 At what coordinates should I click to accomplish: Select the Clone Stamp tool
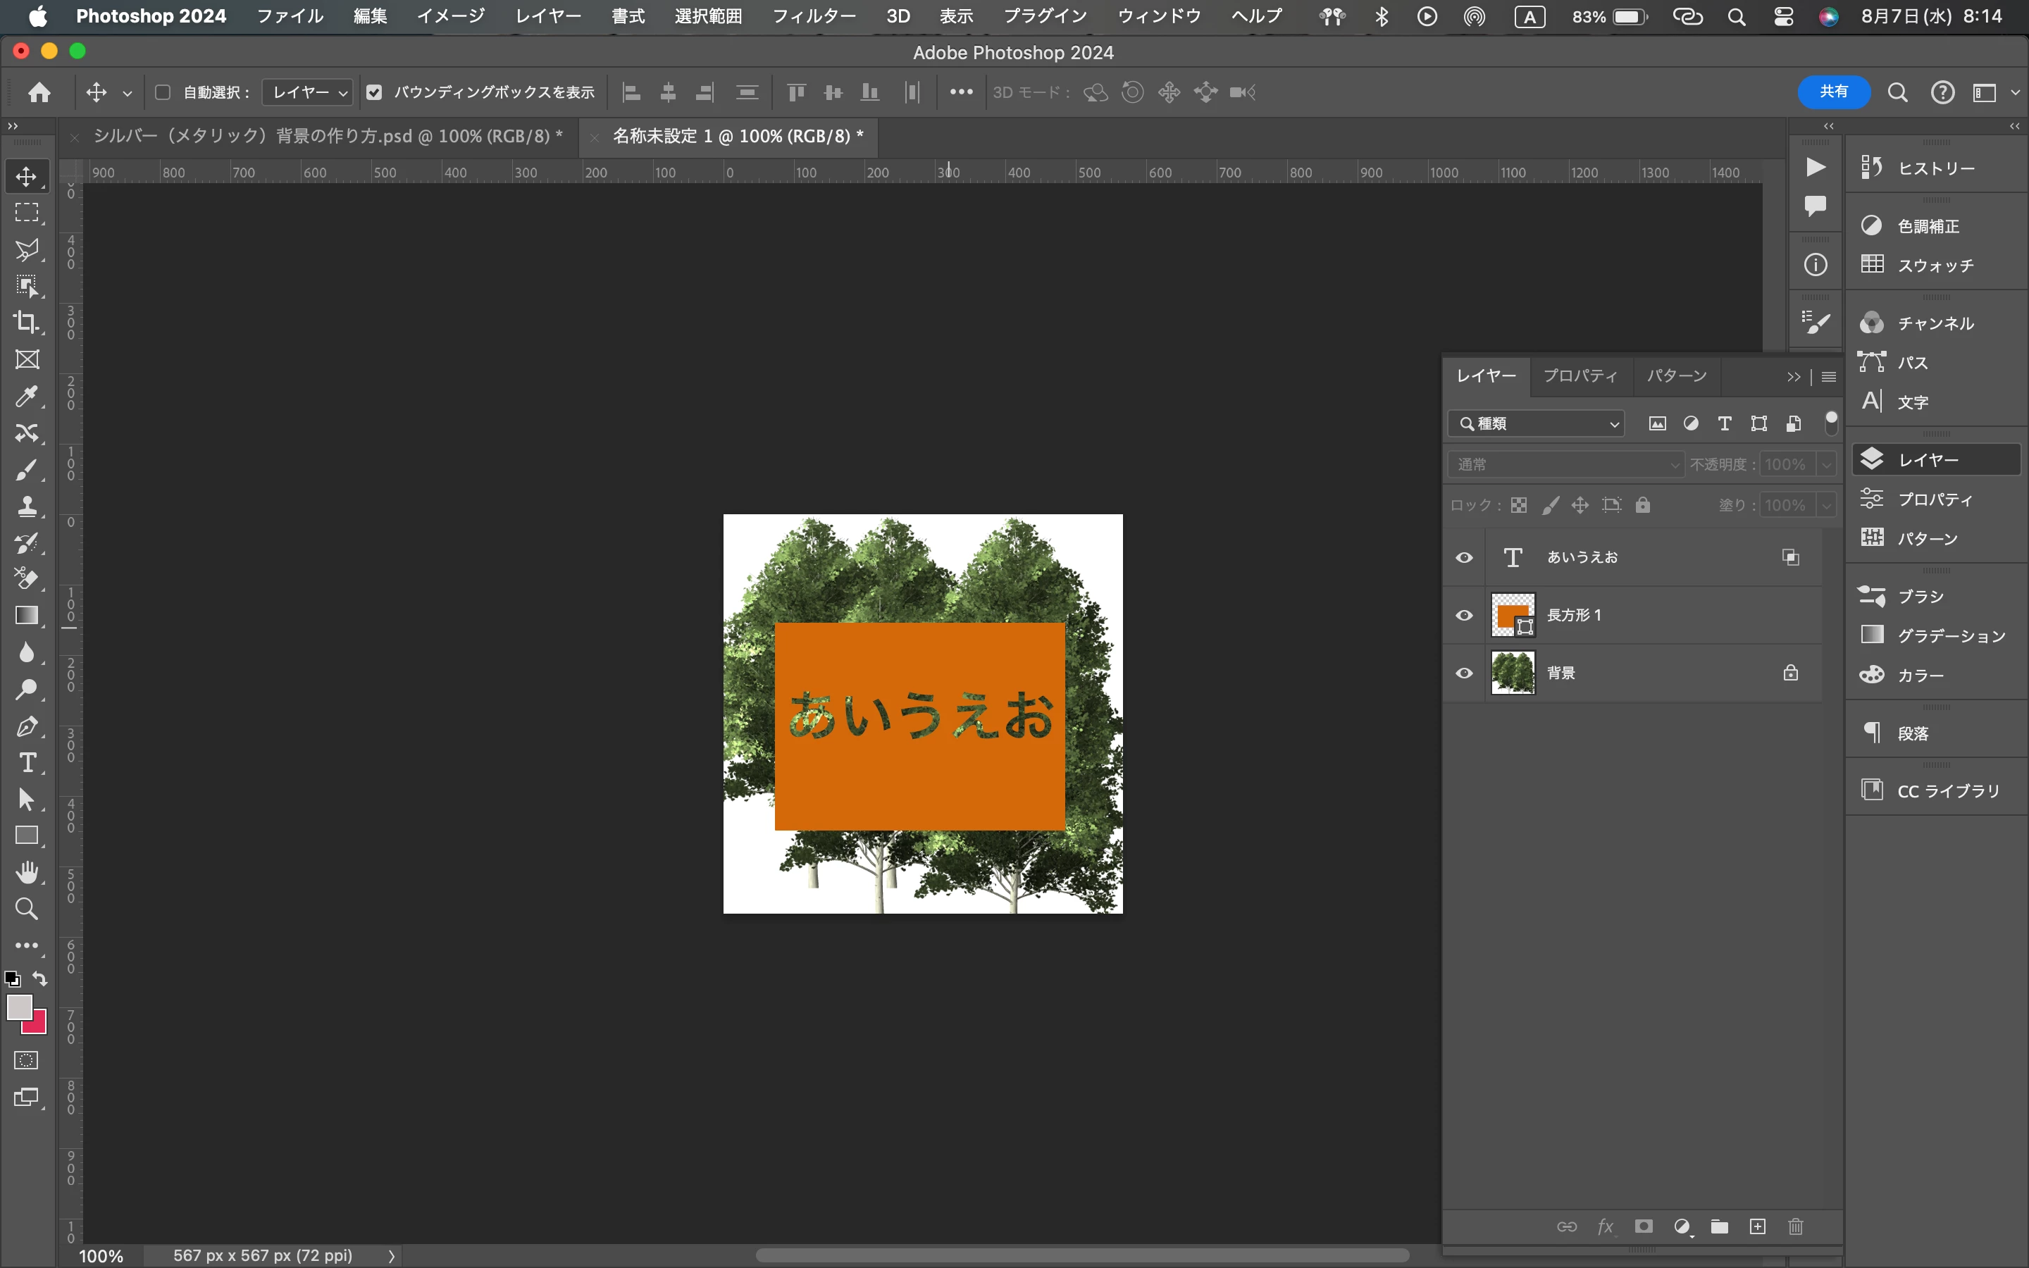[x=27, y=506]
